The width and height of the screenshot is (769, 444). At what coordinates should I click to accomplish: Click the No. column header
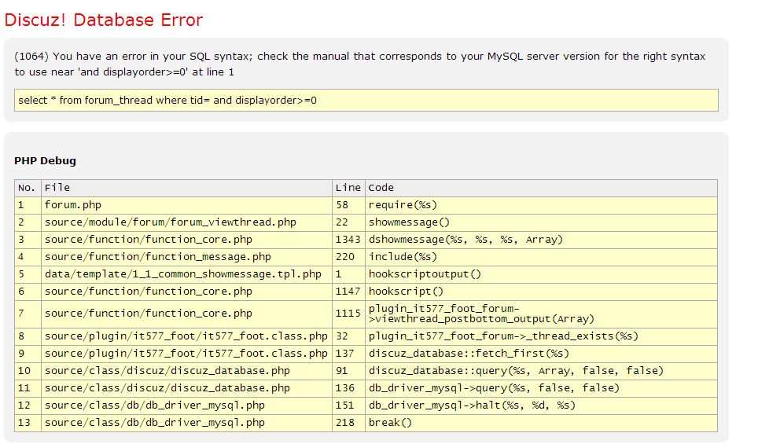click(28, 188)
